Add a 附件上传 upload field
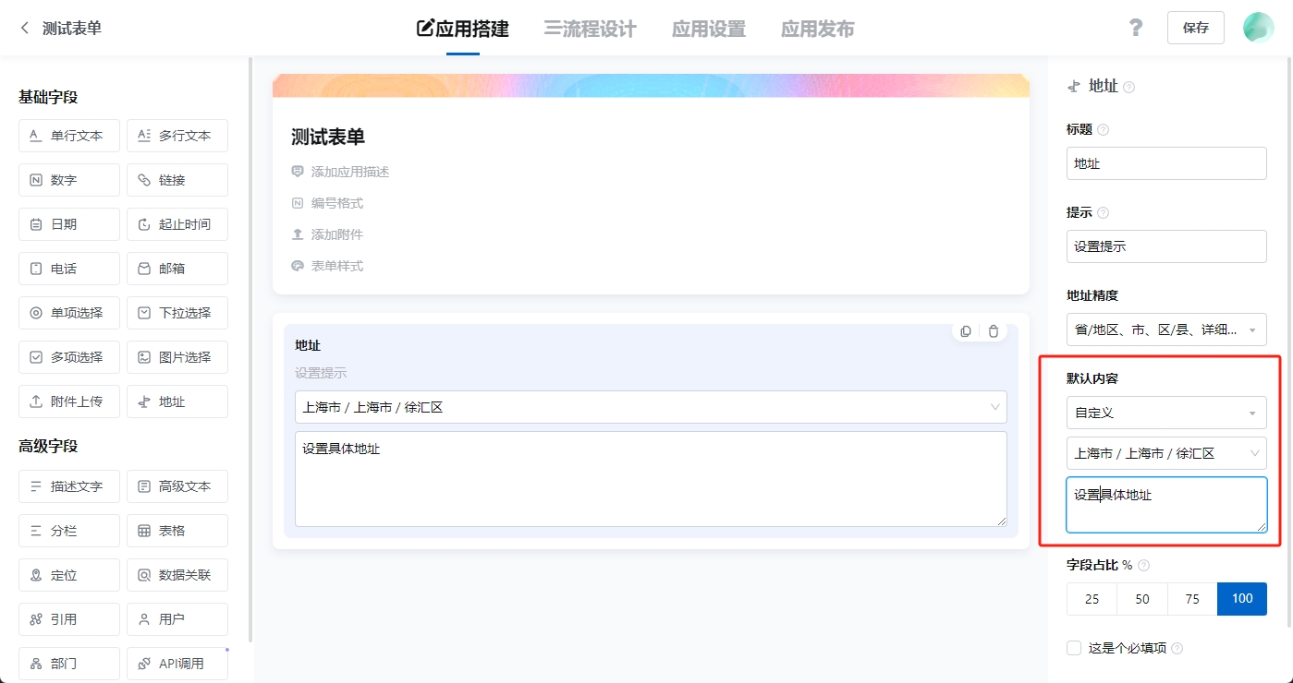The image size is (1293, 683). click(69, 401)
